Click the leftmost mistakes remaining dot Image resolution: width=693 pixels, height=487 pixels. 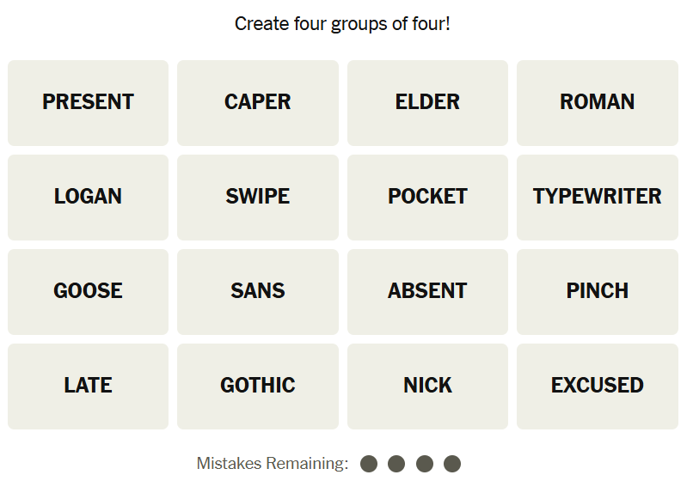tap(369, 464)
